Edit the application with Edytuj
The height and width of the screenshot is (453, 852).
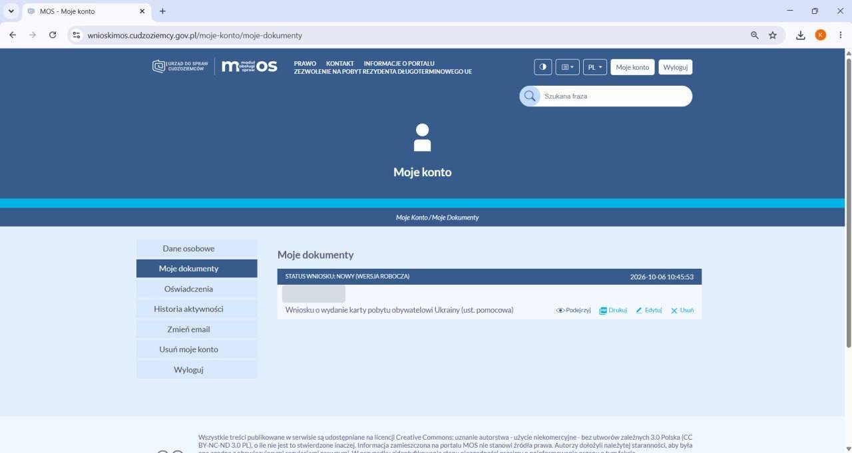coord(649,310)
